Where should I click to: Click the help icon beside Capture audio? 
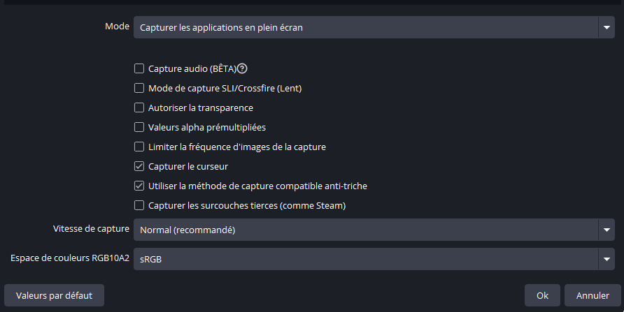tap(243, 69)
